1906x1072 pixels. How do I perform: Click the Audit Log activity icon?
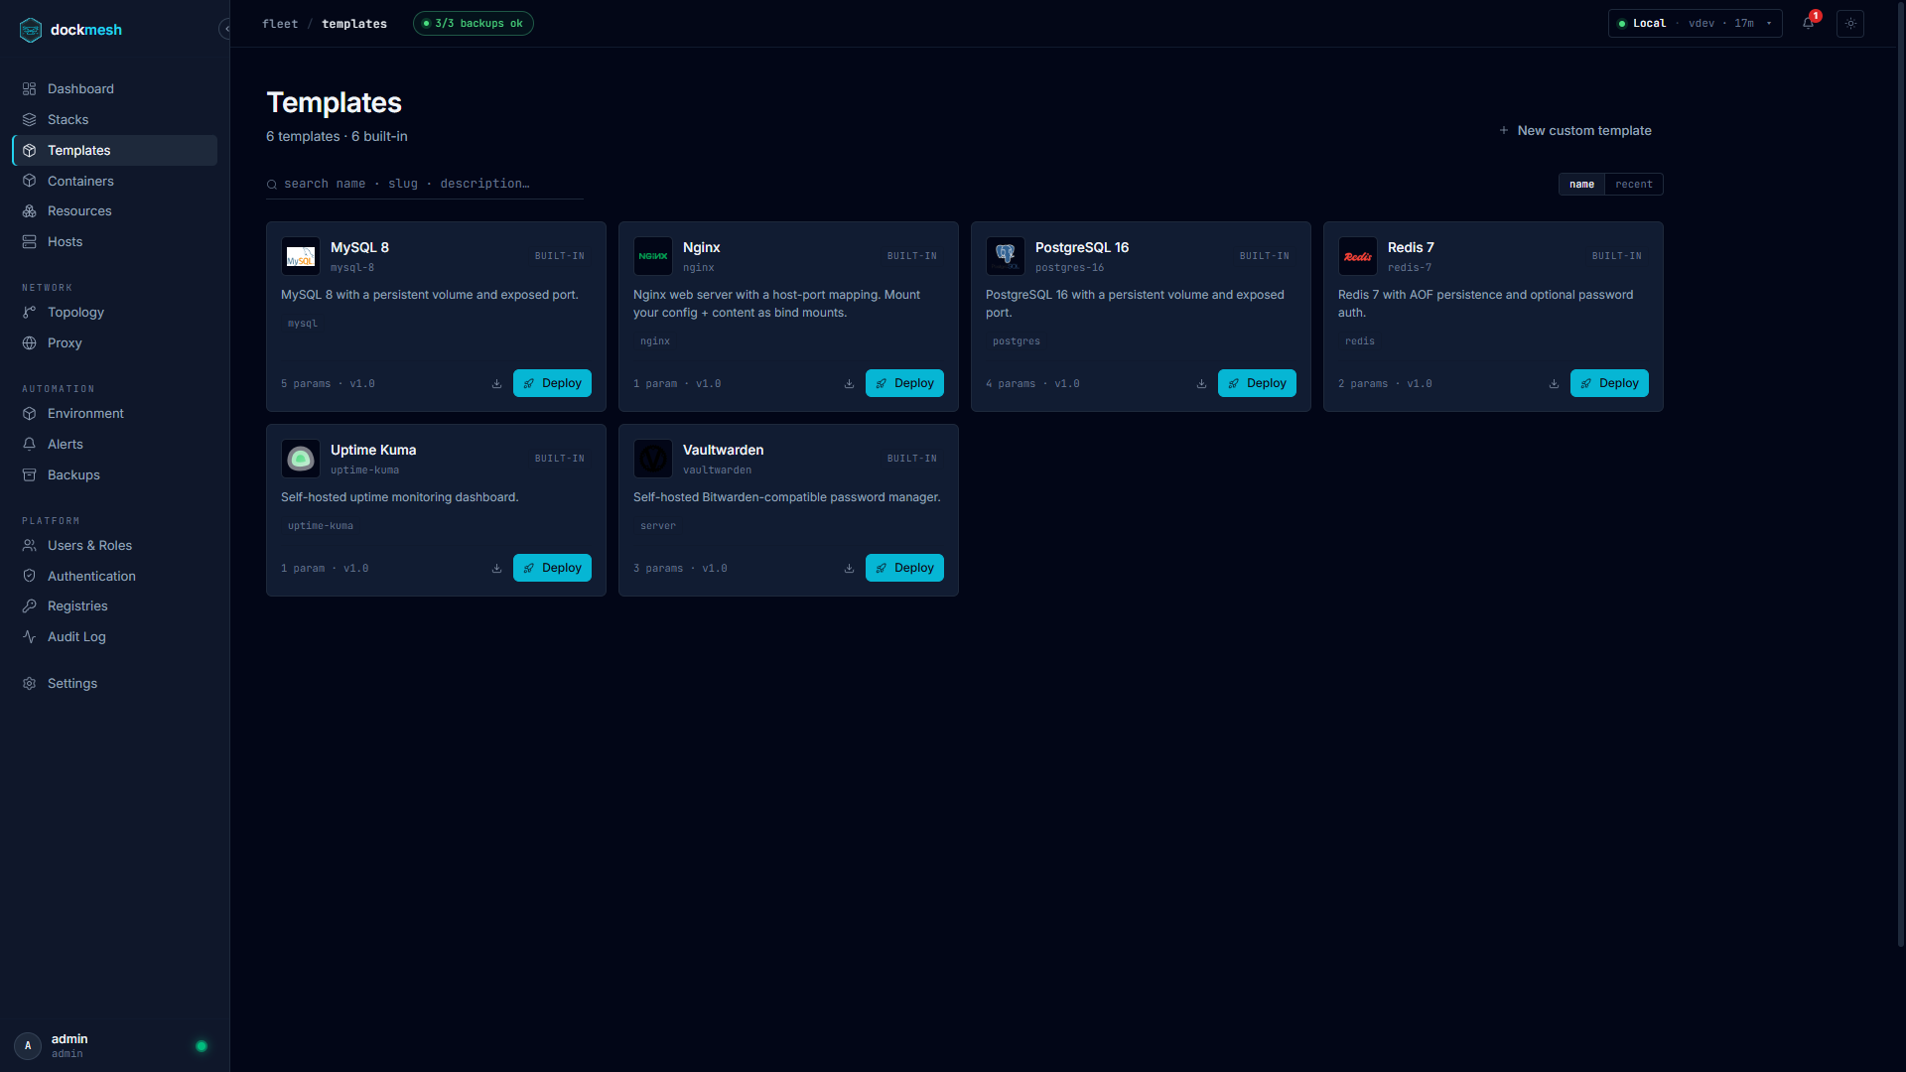30,637
